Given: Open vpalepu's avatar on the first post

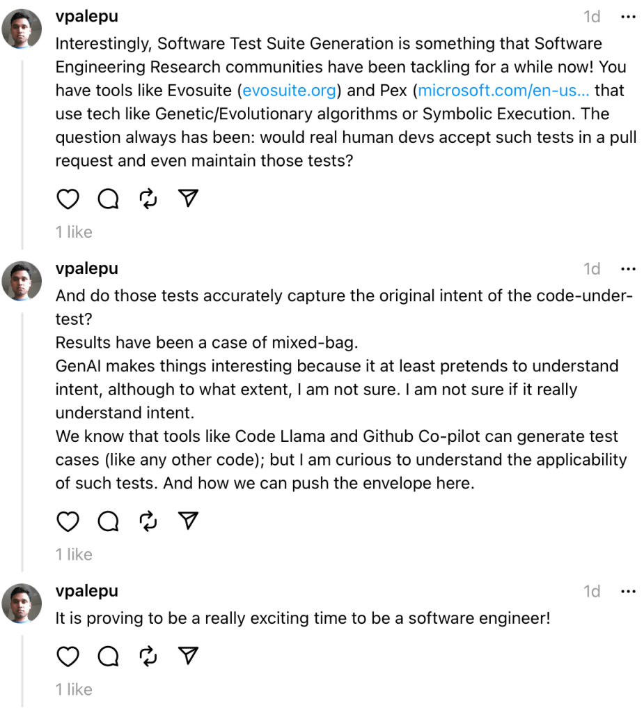Looking at the screenshot, I should (x=22, y=29).
